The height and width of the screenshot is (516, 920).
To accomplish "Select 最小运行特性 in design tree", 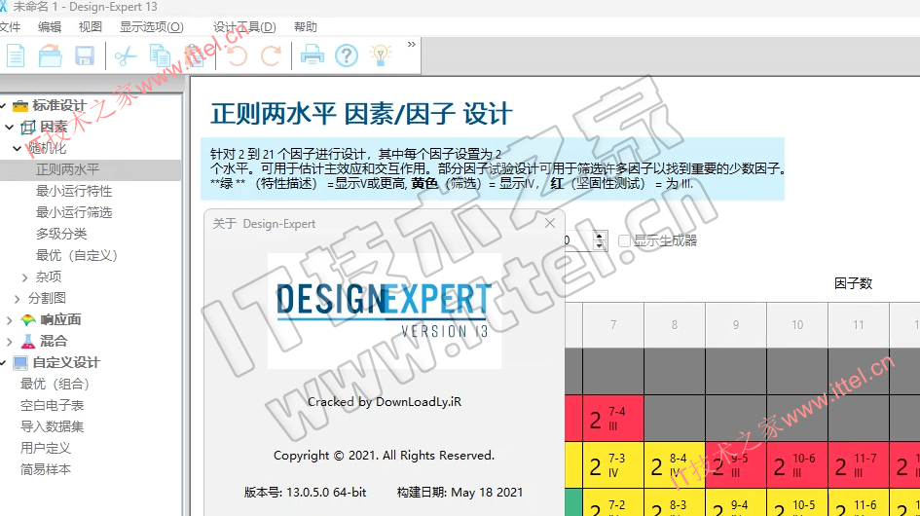I will tap(74, 191).
